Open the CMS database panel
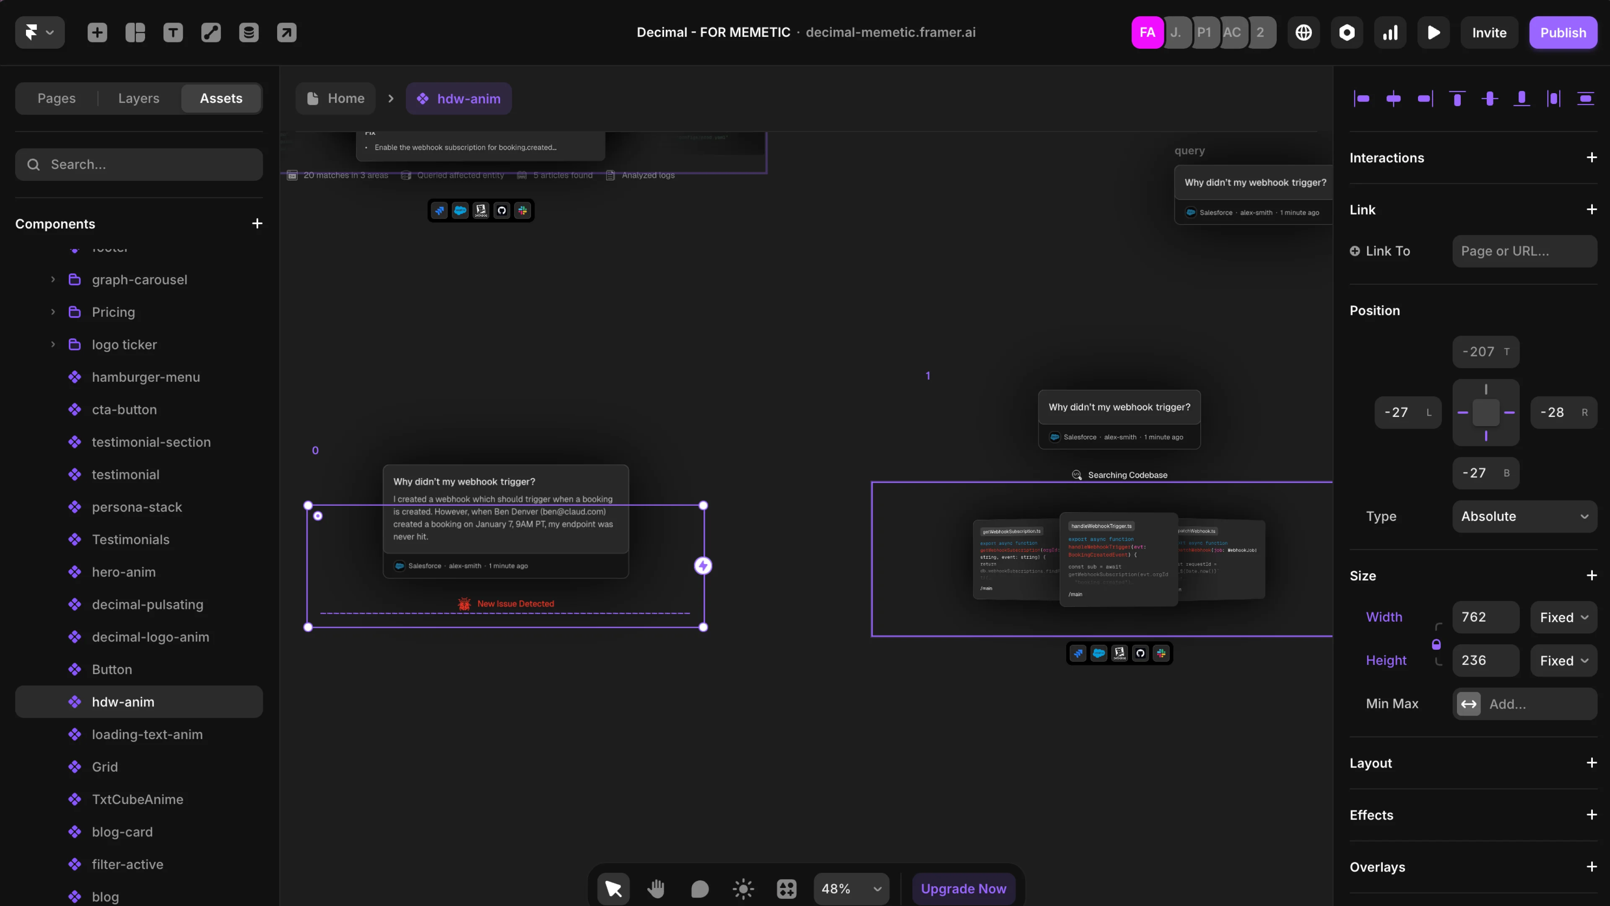The image size is (1610, 906). click(249, 32)
